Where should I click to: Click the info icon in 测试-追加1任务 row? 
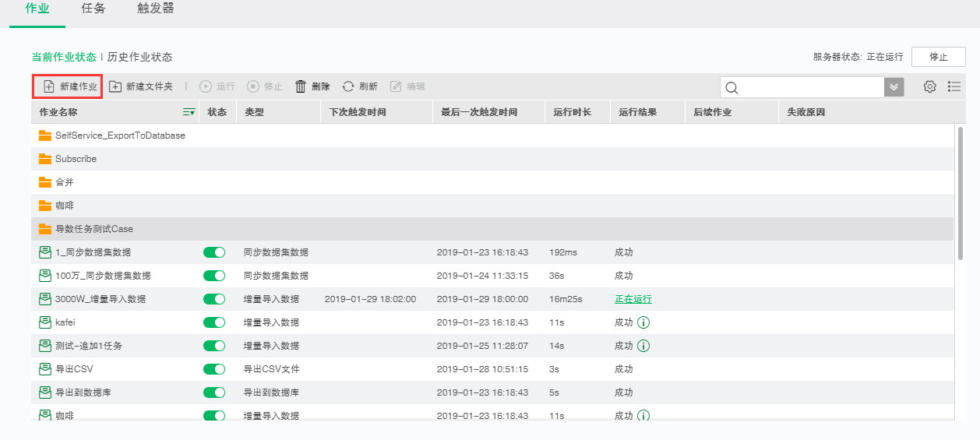click(643, 346)
